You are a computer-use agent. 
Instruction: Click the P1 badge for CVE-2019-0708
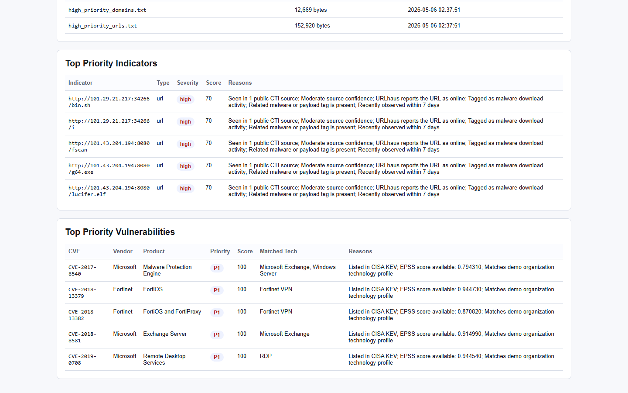(x=217, y=357)
